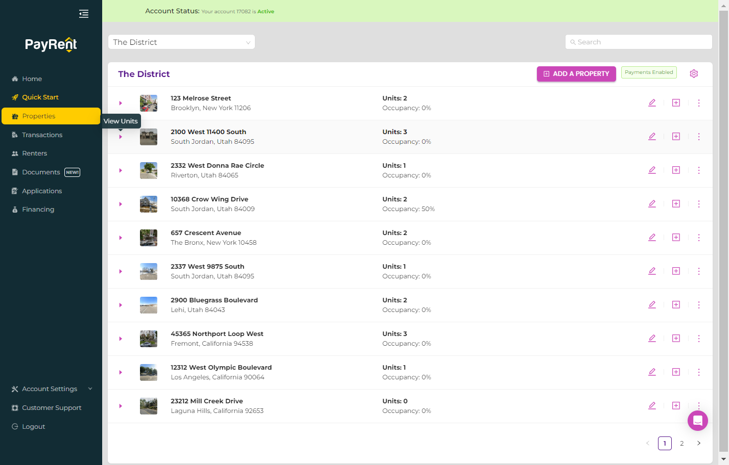Add unit to 2100 West 11400 South

(676, 137)
